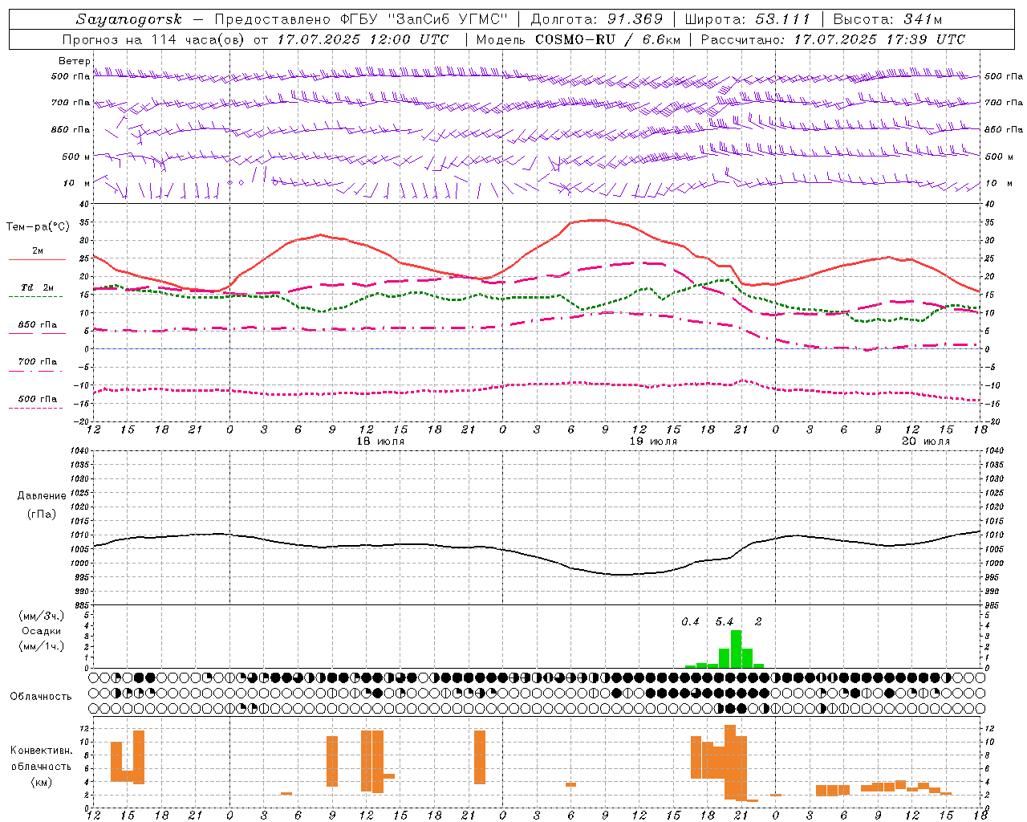Click the Рассчитано: 17.07.2025 17:39 UTC text
Viewport: 1027px width, 822px height.
pos(833,39)
